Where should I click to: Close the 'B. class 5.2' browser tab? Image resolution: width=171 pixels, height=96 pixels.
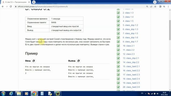tap(29, 2)
